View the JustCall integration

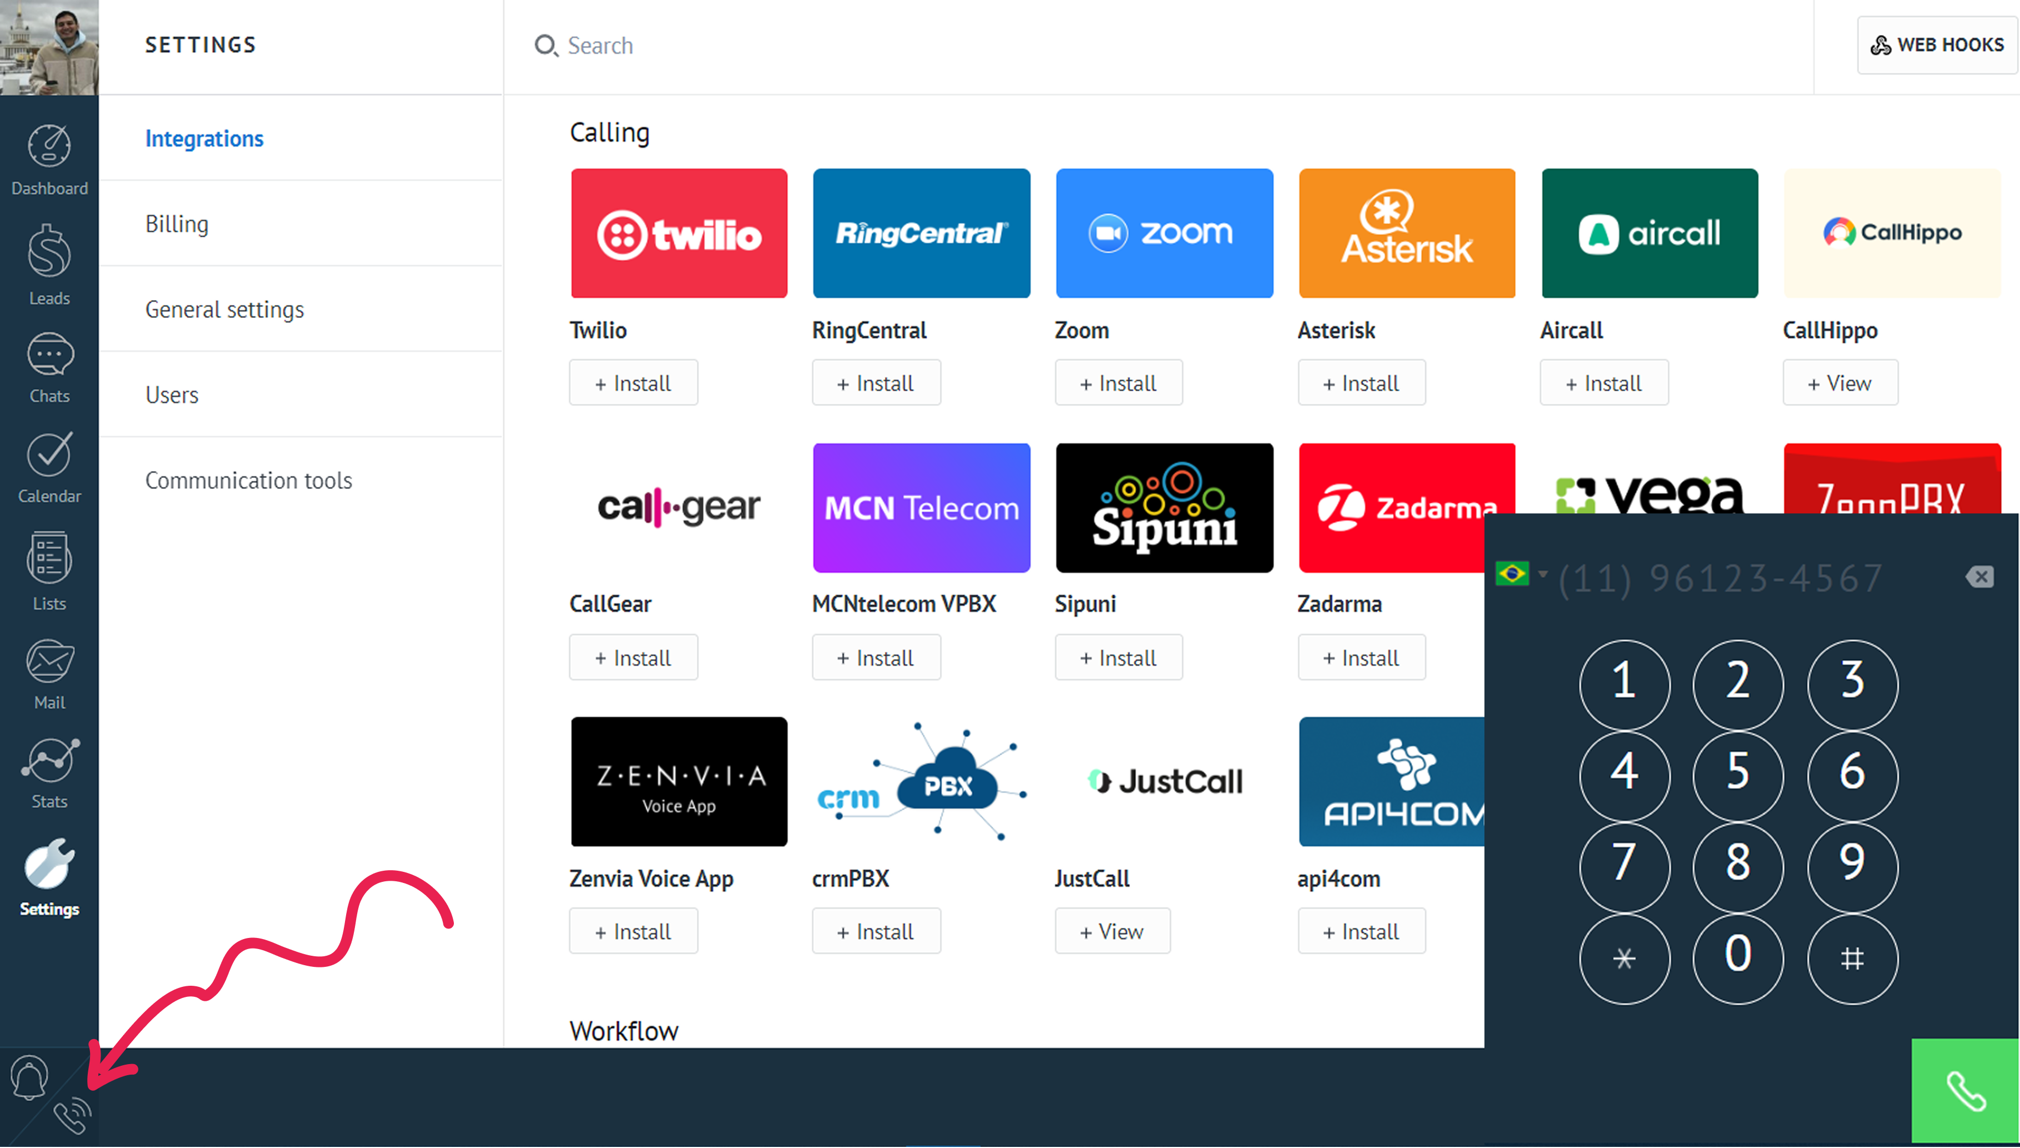[1113, 931]
